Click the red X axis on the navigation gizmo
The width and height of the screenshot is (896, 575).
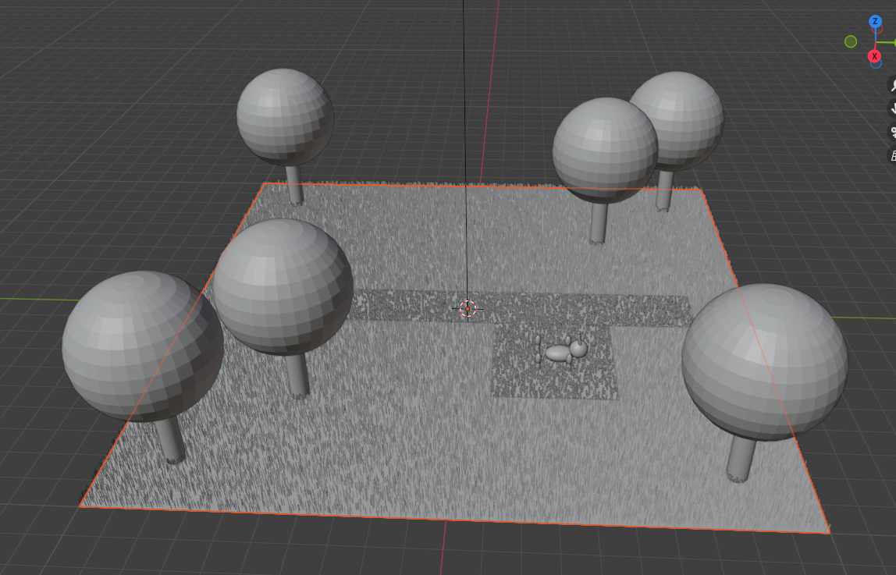click(875, 55)
